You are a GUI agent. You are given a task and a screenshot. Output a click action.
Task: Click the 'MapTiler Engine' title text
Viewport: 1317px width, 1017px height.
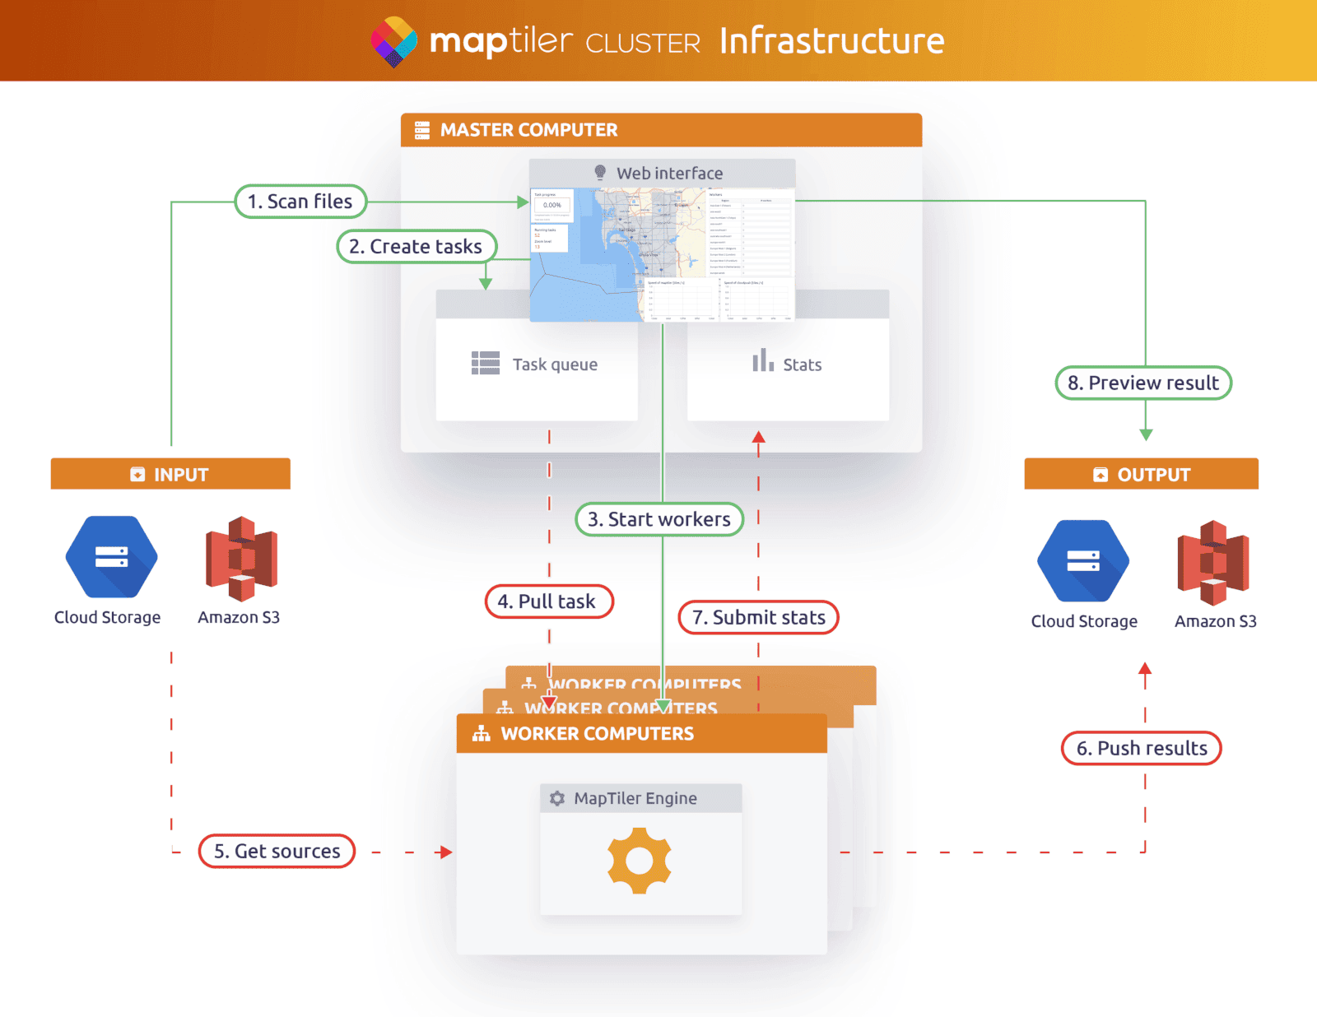pos(635,798)
